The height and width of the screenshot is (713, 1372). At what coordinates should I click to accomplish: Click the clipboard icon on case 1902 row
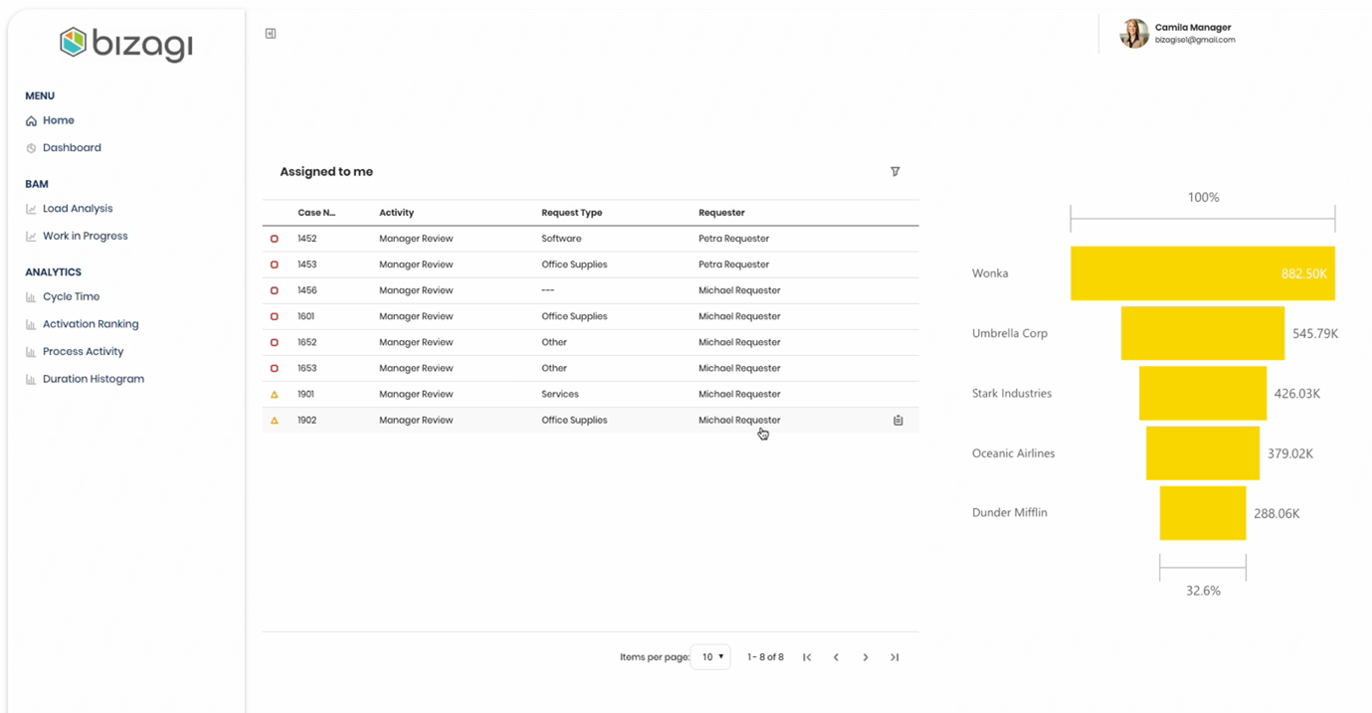click(x=897, y=421)
